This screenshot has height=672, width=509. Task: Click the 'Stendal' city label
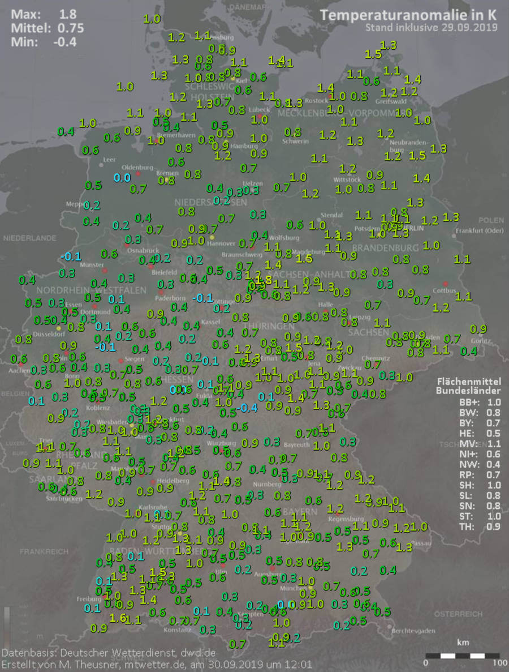332,215
